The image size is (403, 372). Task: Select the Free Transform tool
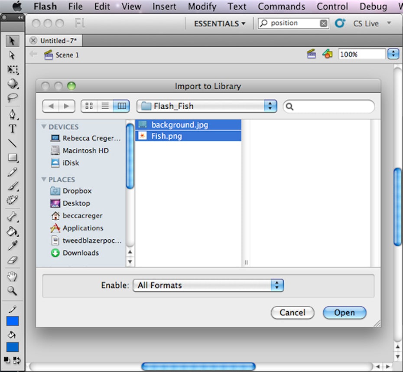pos(13,70)
